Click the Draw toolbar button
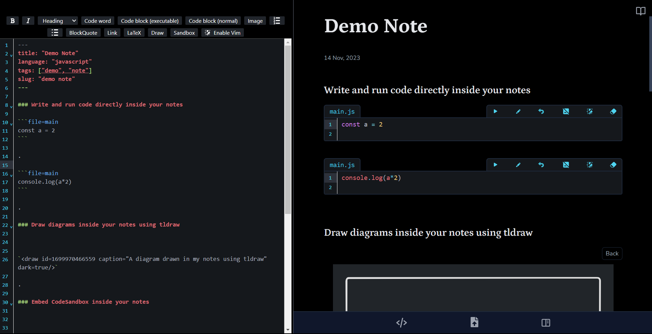 157,33
